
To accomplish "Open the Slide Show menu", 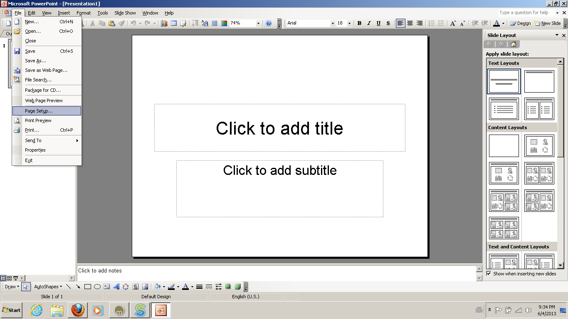I will coord(125,13).
